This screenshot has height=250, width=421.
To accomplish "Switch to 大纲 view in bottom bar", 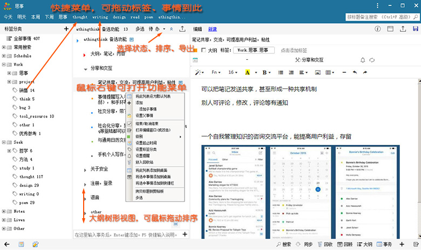I will (365, 244).
